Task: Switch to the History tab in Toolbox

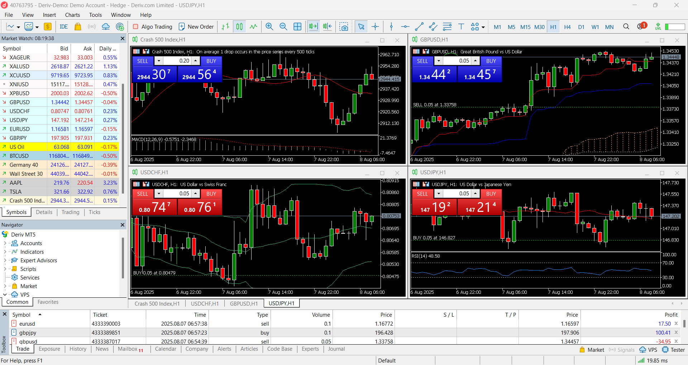Action: click(78, 349)
